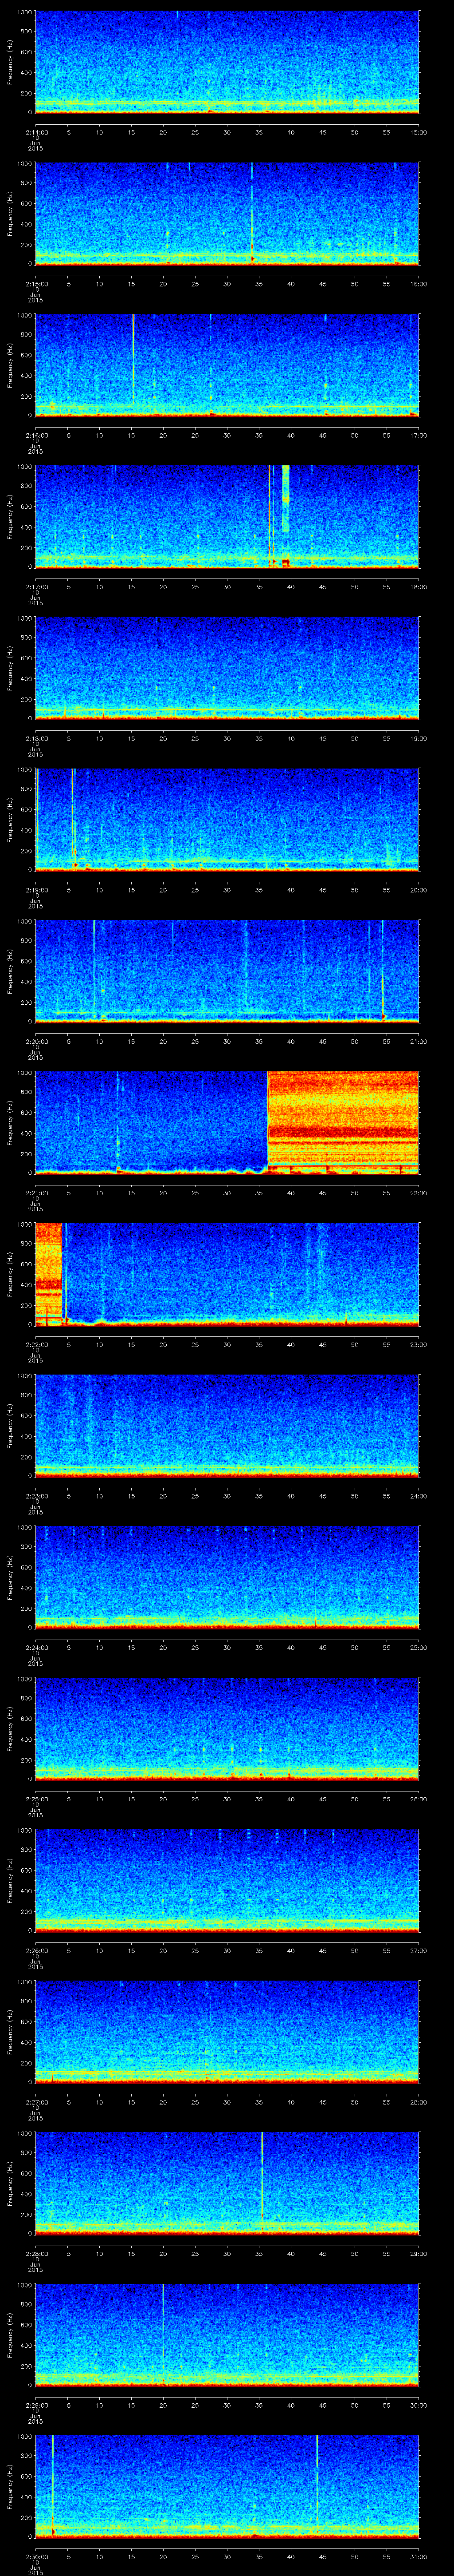Click the '28:00' end time label
Image resolution: width=454 pixels, height=2576 pixels.
click(419, 2102)
